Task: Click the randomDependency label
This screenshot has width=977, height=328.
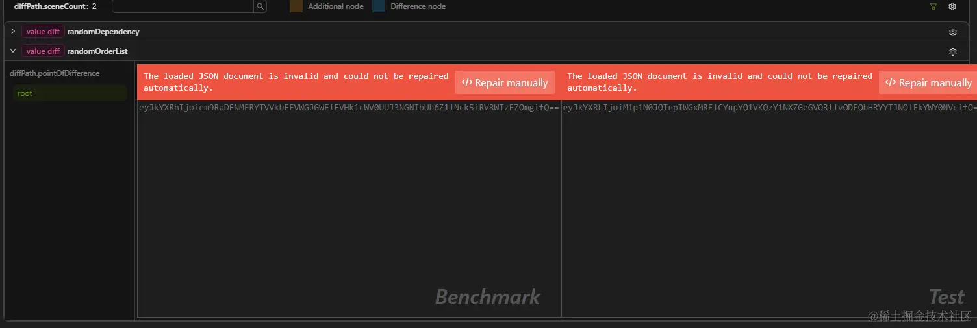Action: coord(103,32)
